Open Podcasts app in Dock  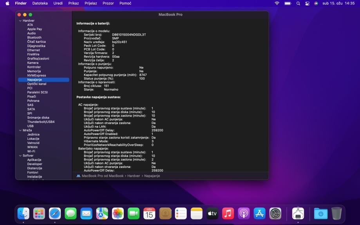(244, 213)
